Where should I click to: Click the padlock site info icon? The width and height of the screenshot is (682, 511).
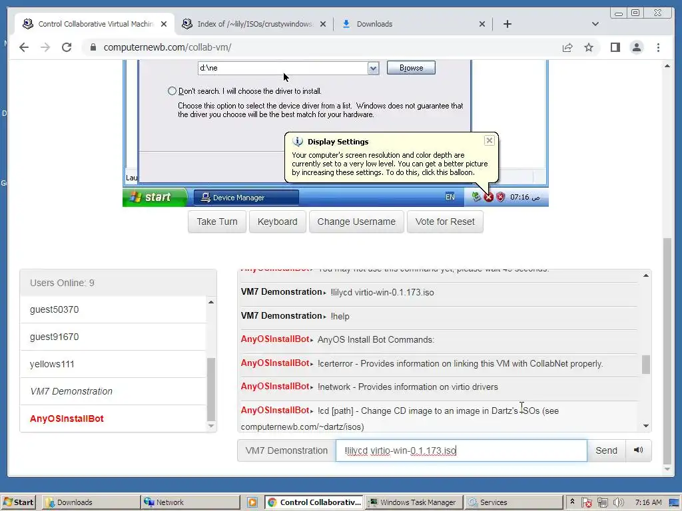coord(93,47)
